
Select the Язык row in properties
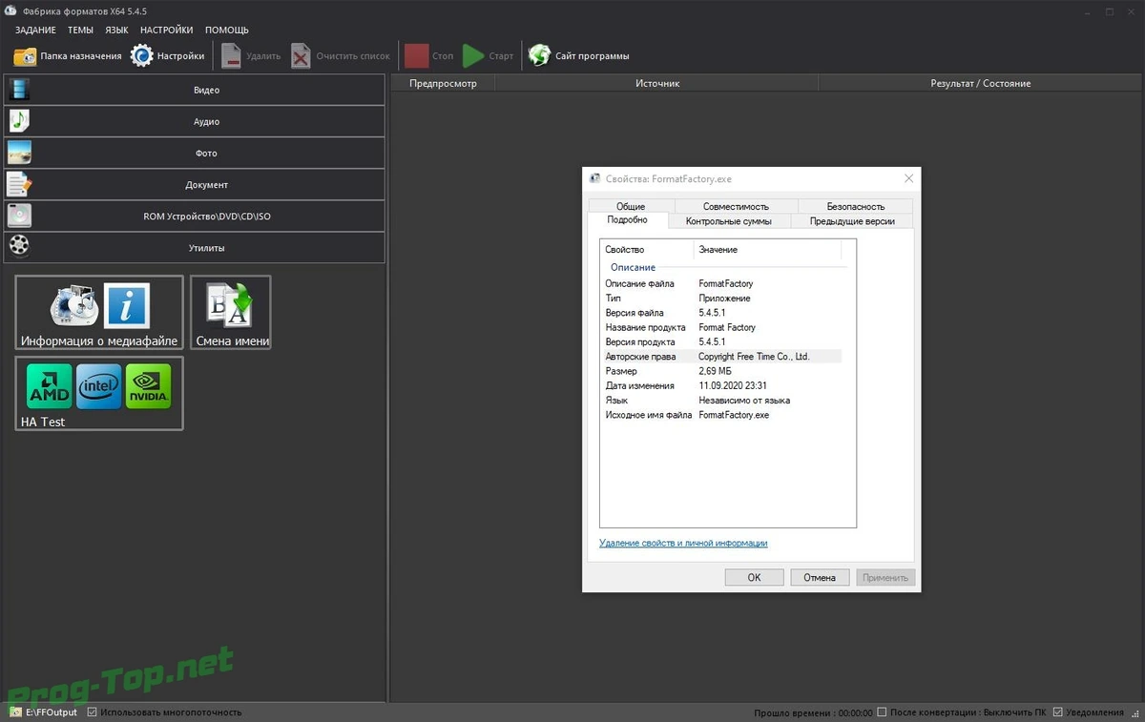pyautogui.click(x=721, y=401)
